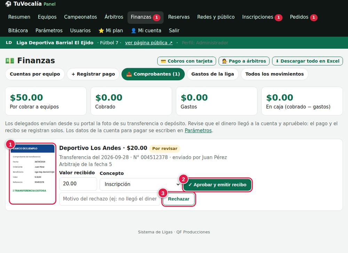
Task: Select the Comprobantes (1) tab
Action: pyautogui.click(x=153, y=74)
